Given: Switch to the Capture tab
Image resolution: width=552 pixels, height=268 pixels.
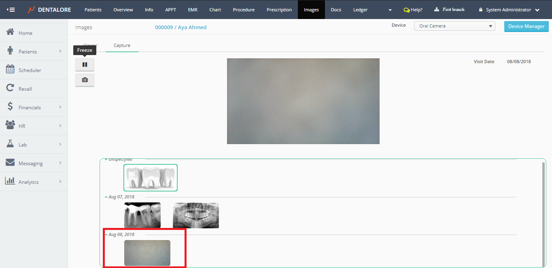Looking at the screenshot, I should [122, 45].
